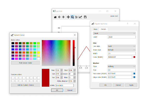This screenshot has width=145, height=97.
Task: Click the Val spinbox arrows
Action: coord(61,77)
